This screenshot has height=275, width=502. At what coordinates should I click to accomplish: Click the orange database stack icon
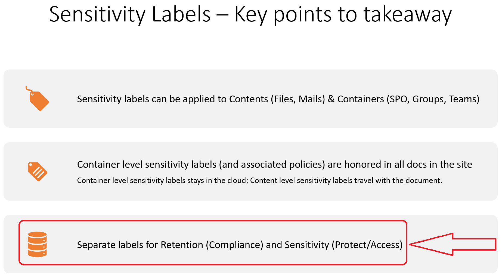point(37,244)
